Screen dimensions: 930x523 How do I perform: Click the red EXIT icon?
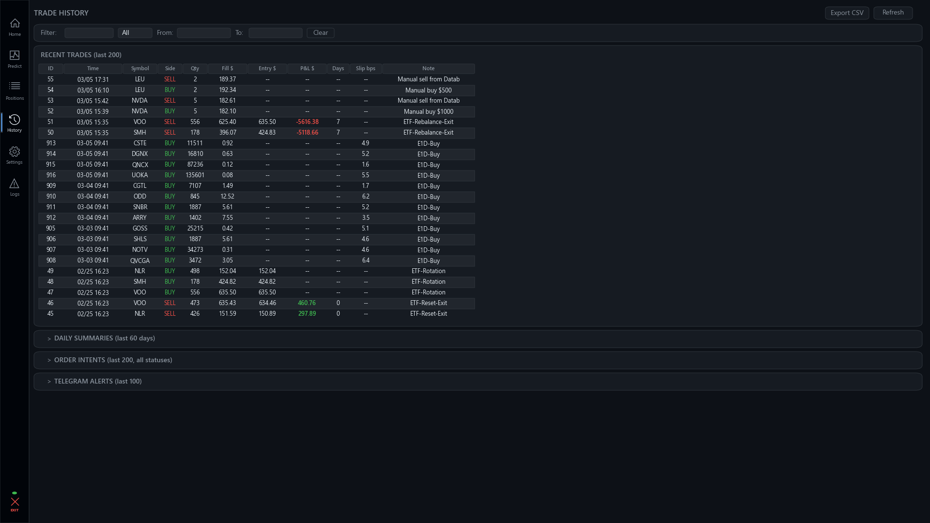coord(15,502)
